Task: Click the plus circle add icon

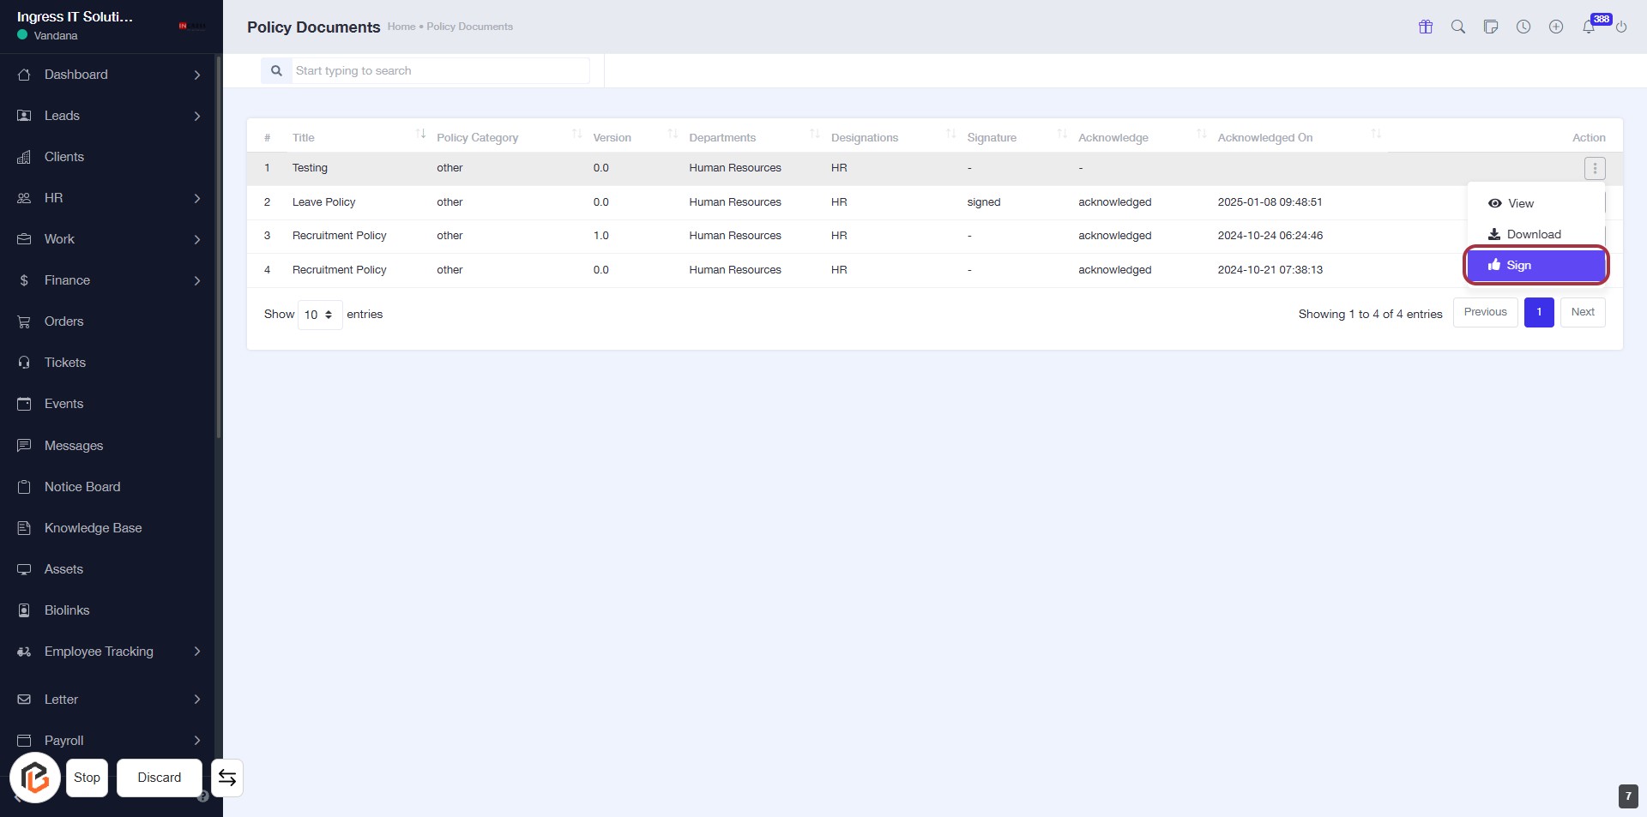Action: 1556,27
